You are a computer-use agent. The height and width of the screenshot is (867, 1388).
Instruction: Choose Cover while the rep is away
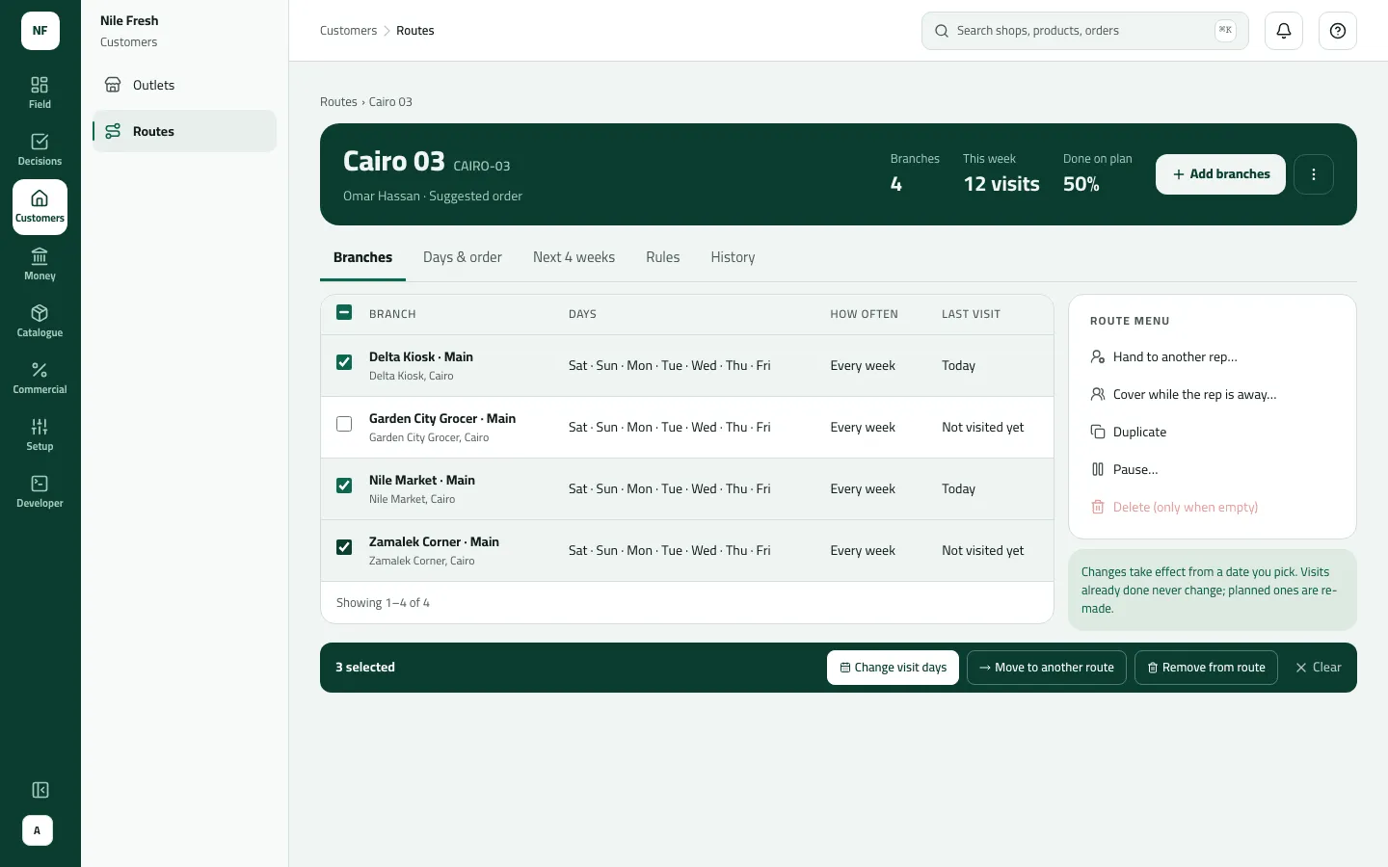coord(1213,394)
